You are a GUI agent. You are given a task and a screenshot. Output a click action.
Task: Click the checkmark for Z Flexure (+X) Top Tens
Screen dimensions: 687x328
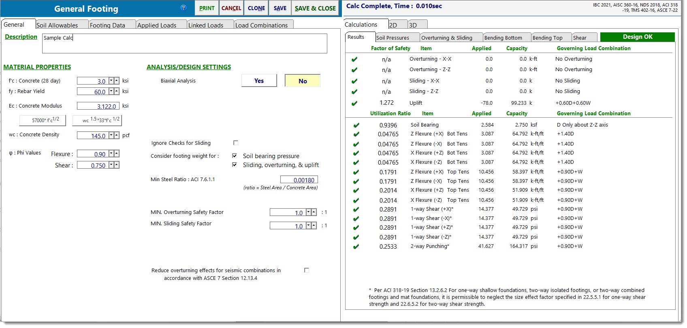pos(356,172)
